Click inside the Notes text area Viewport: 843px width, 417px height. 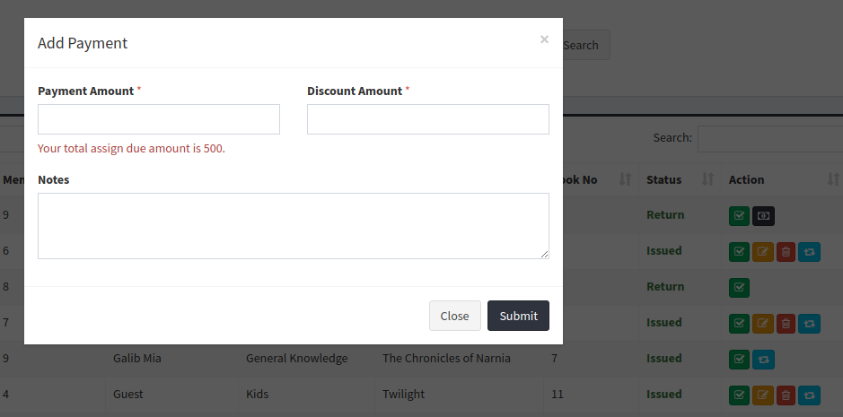(294, 226)
